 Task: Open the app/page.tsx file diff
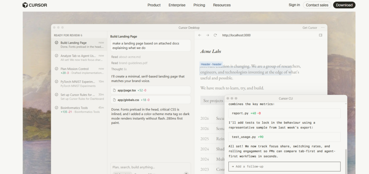point(151,90)
